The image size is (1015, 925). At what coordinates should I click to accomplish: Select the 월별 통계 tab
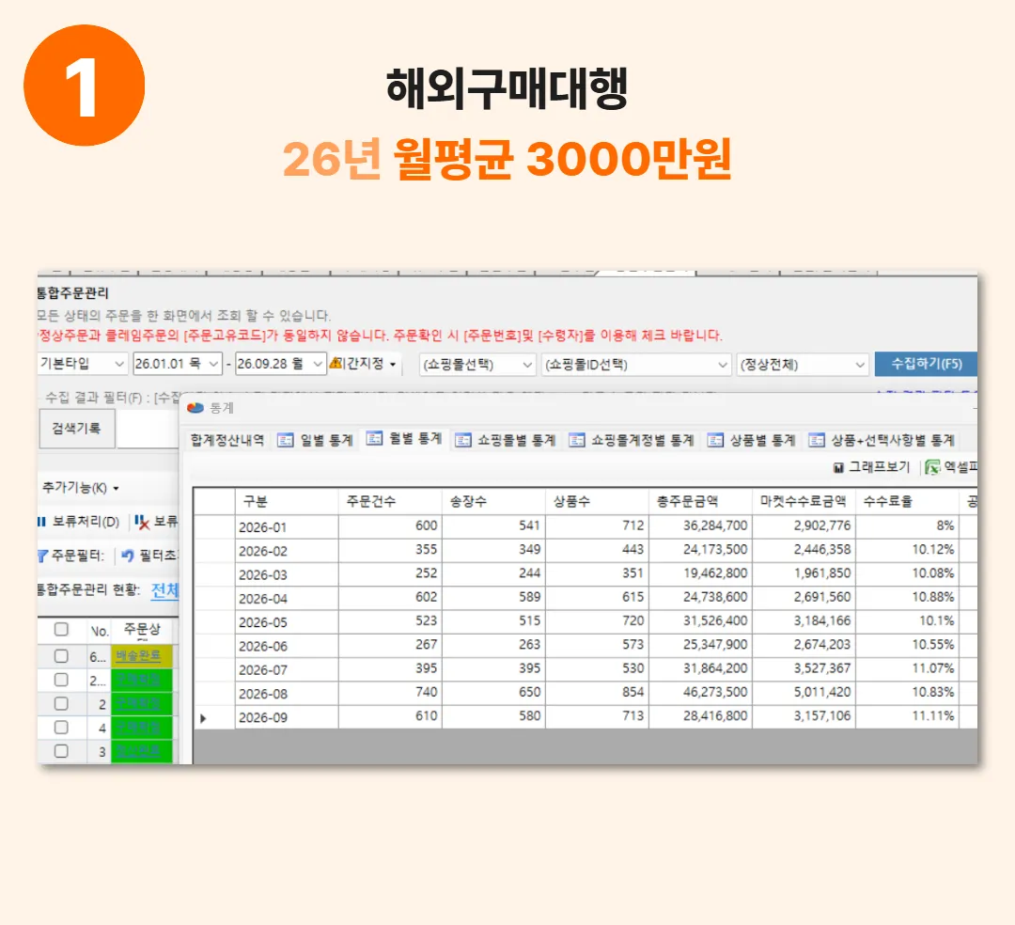click(404, 439)
